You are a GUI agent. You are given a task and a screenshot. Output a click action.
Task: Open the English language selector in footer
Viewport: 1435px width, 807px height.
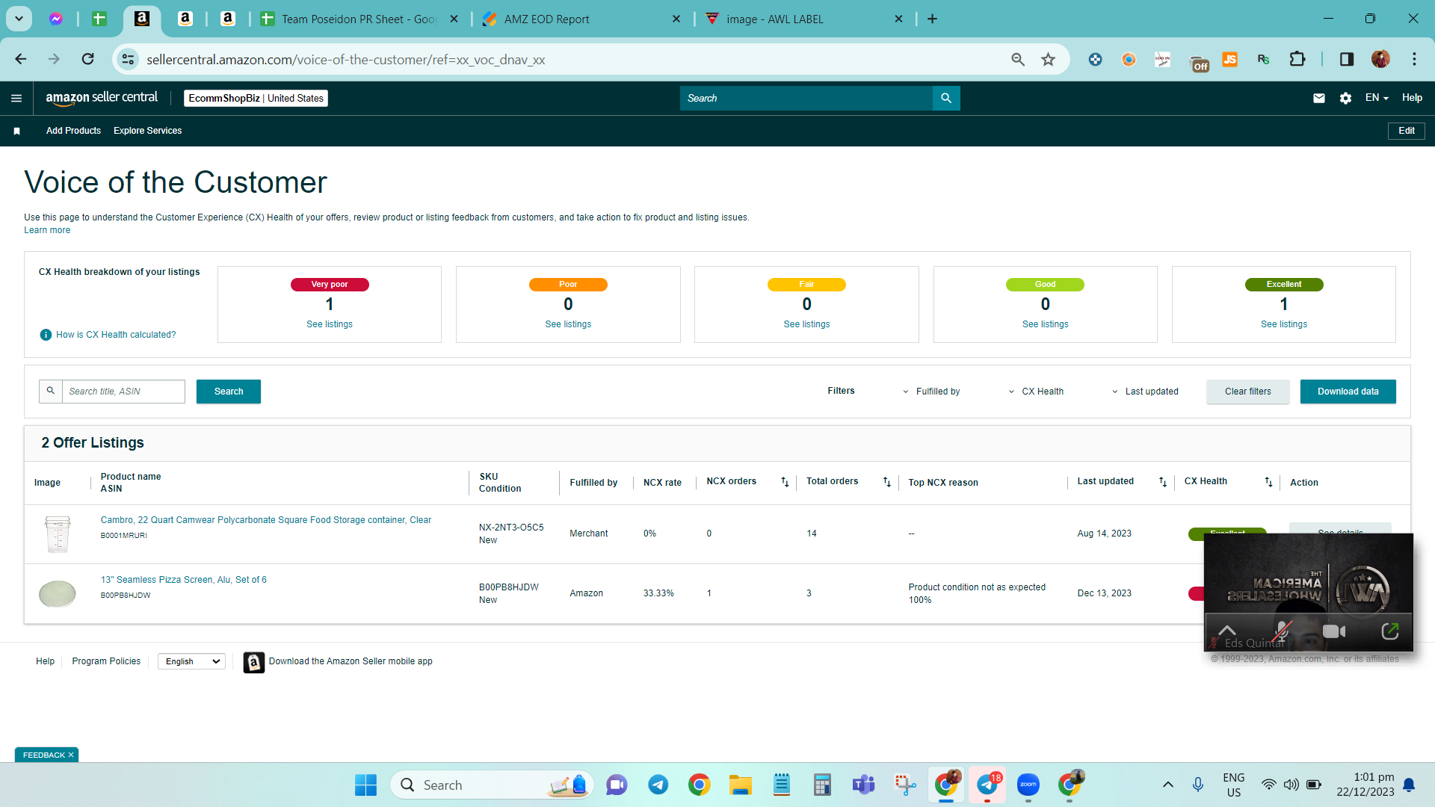pos(192,662)
